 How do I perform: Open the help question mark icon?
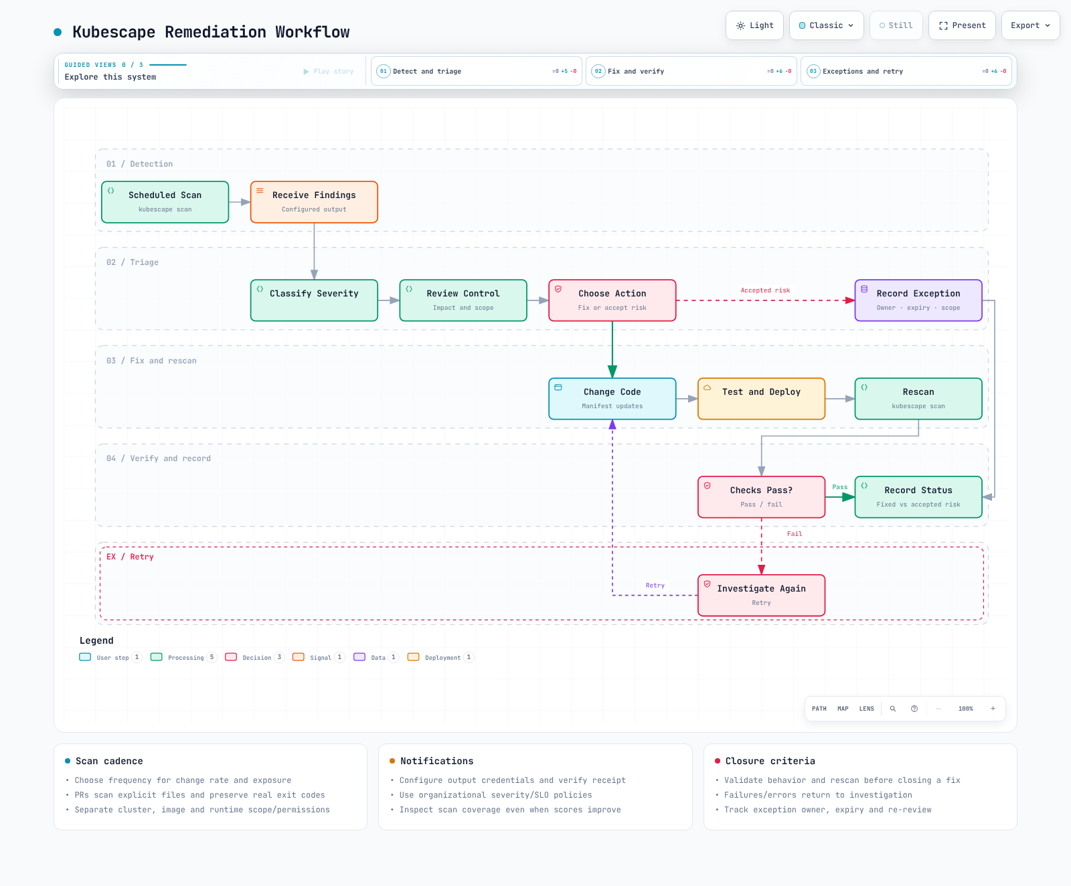tap(914, 709)
